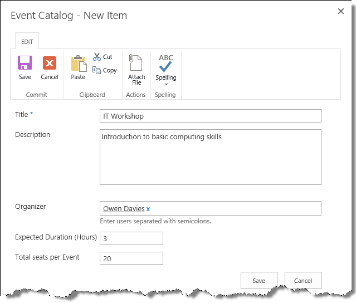Select the EDIT ribbon tab
Screen dimensions: 356x303
click(x=27, y=42)
